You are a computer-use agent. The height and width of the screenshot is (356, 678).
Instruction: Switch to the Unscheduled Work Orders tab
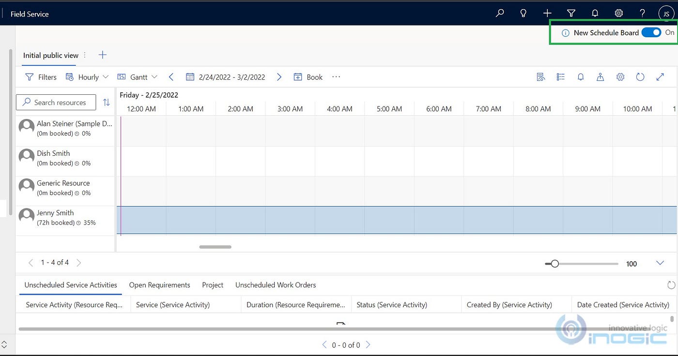(276, 285)
